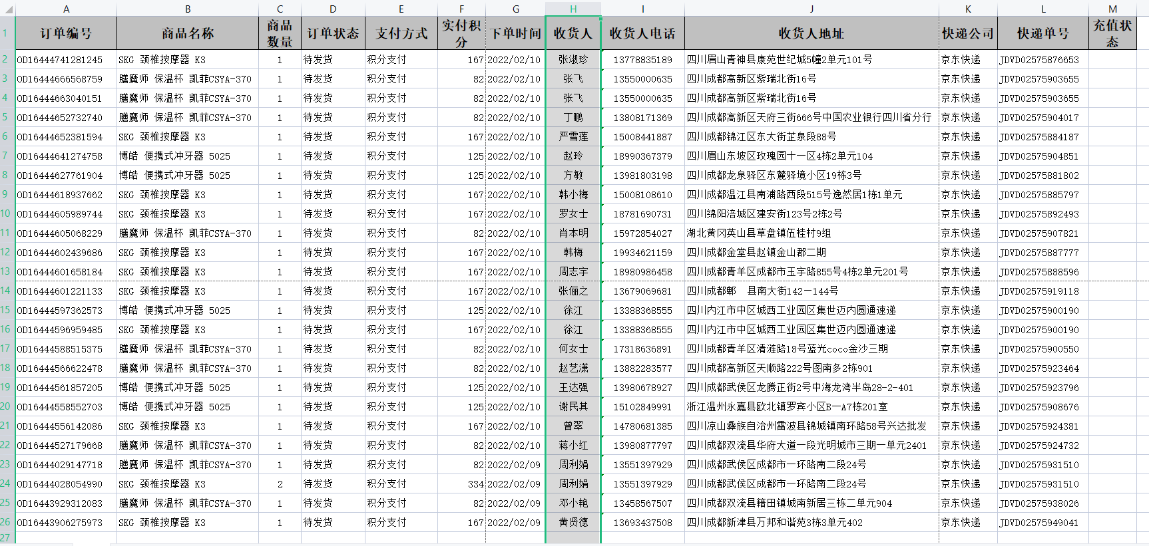Select order date cell in row 23
Viewport: 1149px width, 546px height.
point(516,465)
